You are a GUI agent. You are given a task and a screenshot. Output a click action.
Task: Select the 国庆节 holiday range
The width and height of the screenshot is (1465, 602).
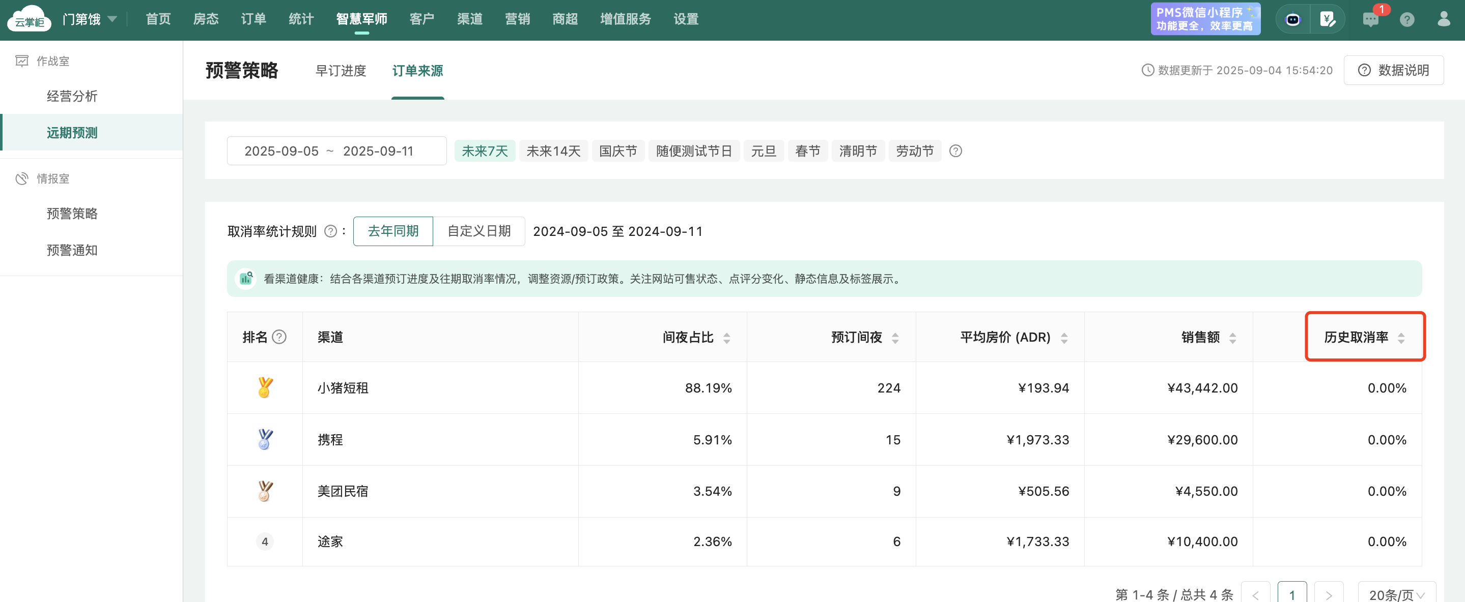[x=618, y=151]
